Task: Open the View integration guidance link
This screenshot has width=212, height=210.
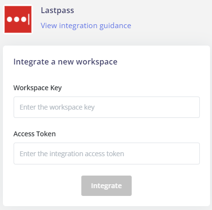Action: (86, 26)
